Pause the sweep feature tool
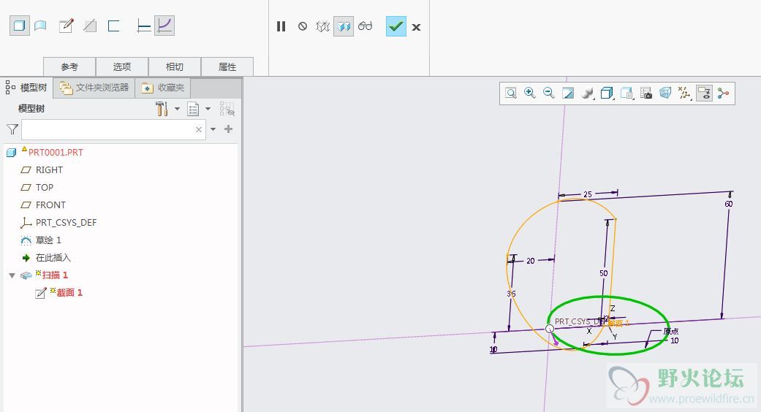761x412 pixels. coord(281,26)
